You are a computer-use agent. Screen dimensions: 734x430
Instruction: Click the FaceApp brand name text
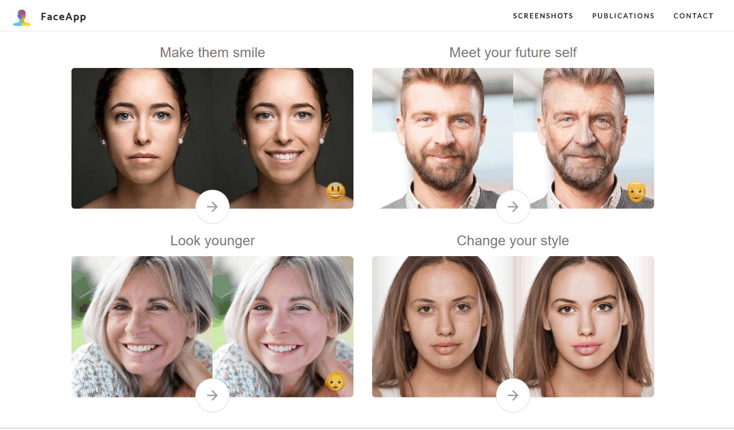coord(64,17)
